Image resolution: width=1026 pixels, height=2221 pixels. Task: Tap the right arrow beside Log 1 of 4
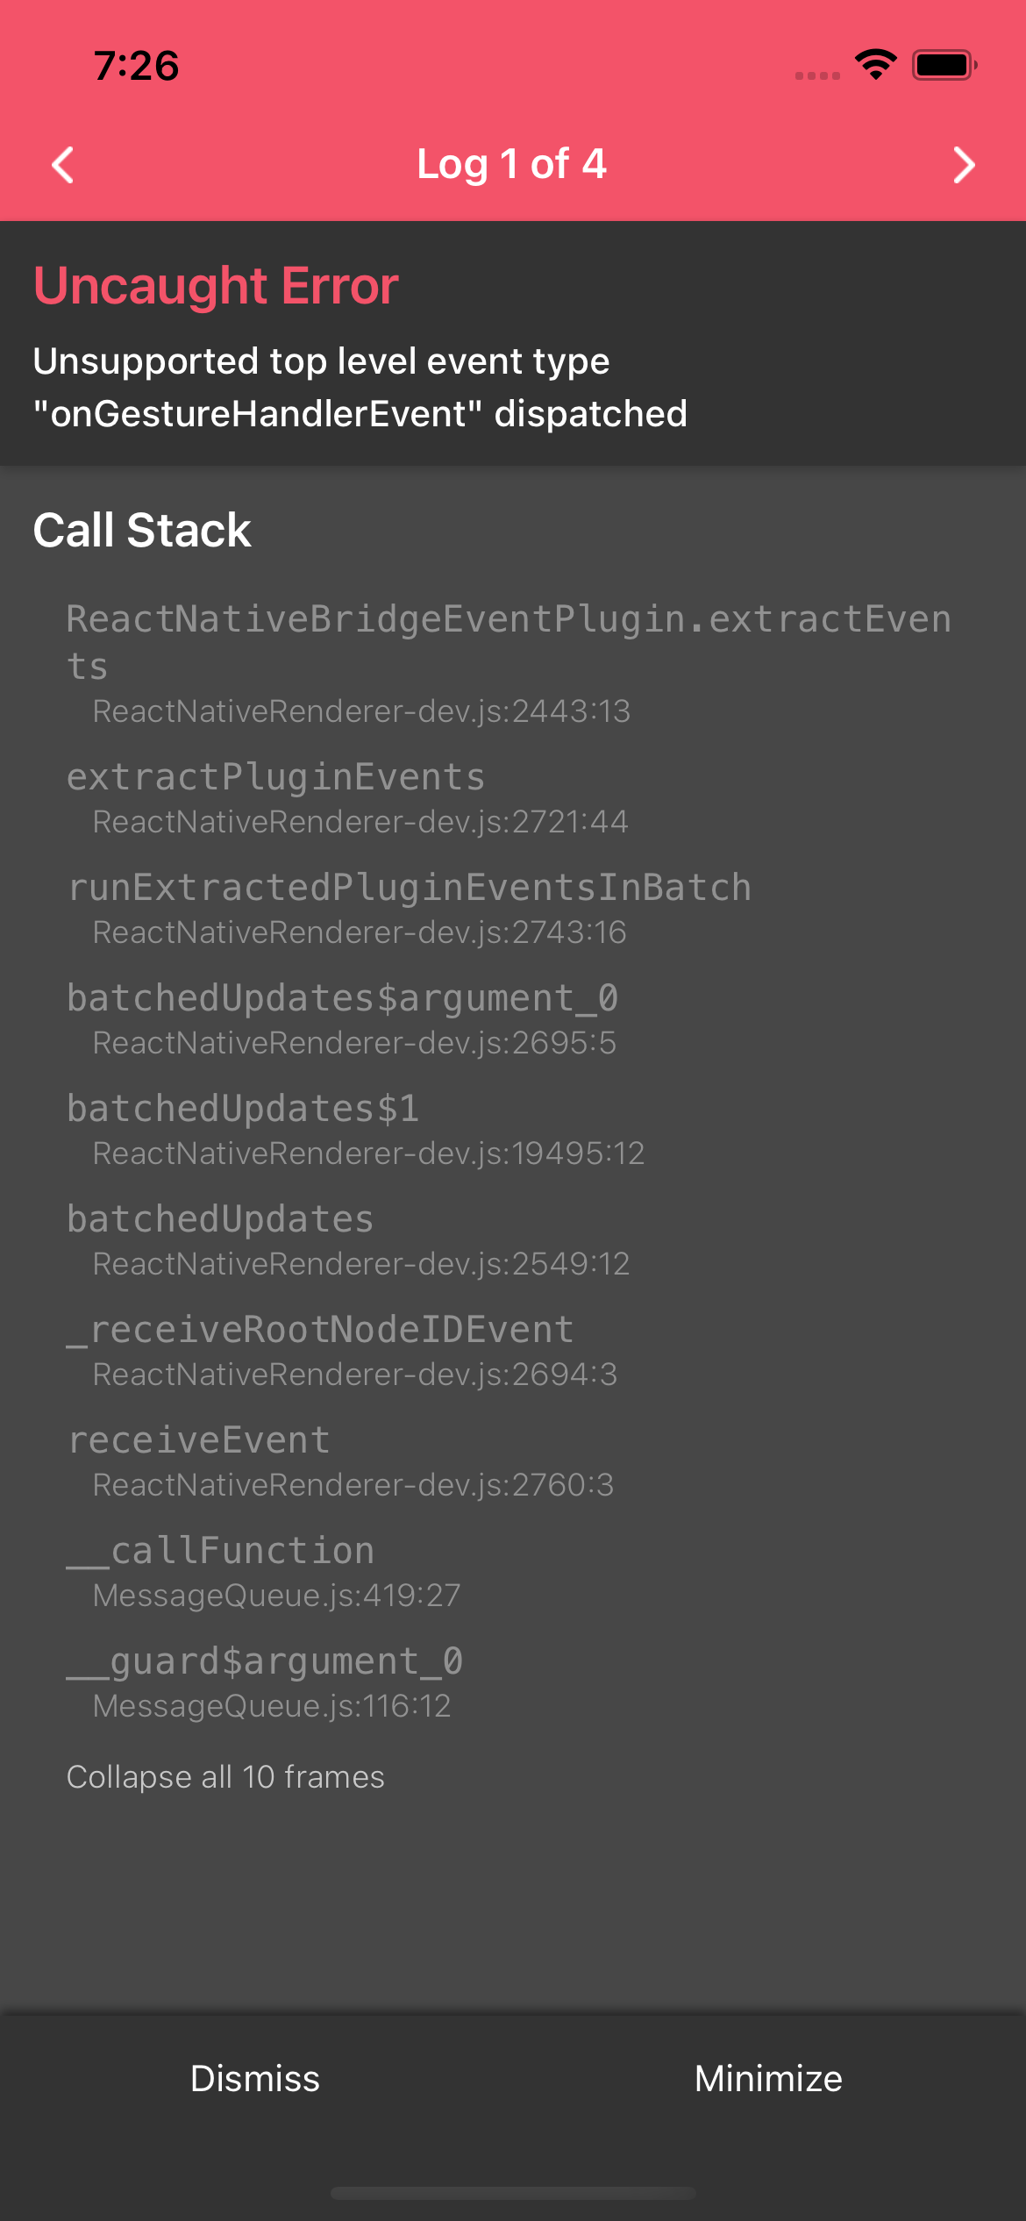pos(963,164)
